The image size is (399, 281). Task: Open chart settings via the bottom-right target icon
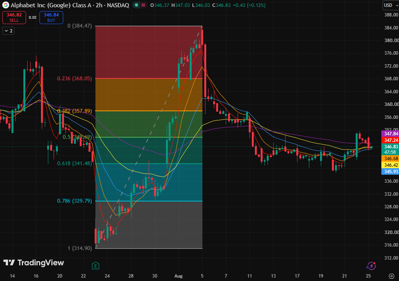click(392, 276)
